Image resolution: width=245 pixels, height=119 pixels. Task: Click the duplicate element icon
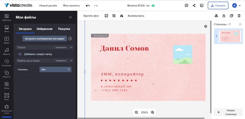tap(231, 16)
